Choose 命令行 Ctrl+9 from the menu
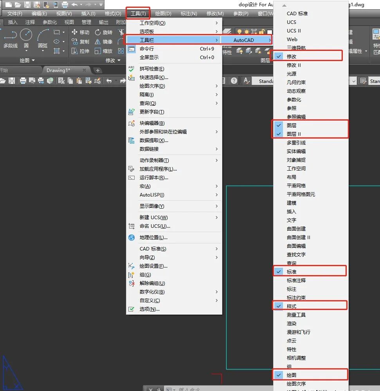 point(174,49)
